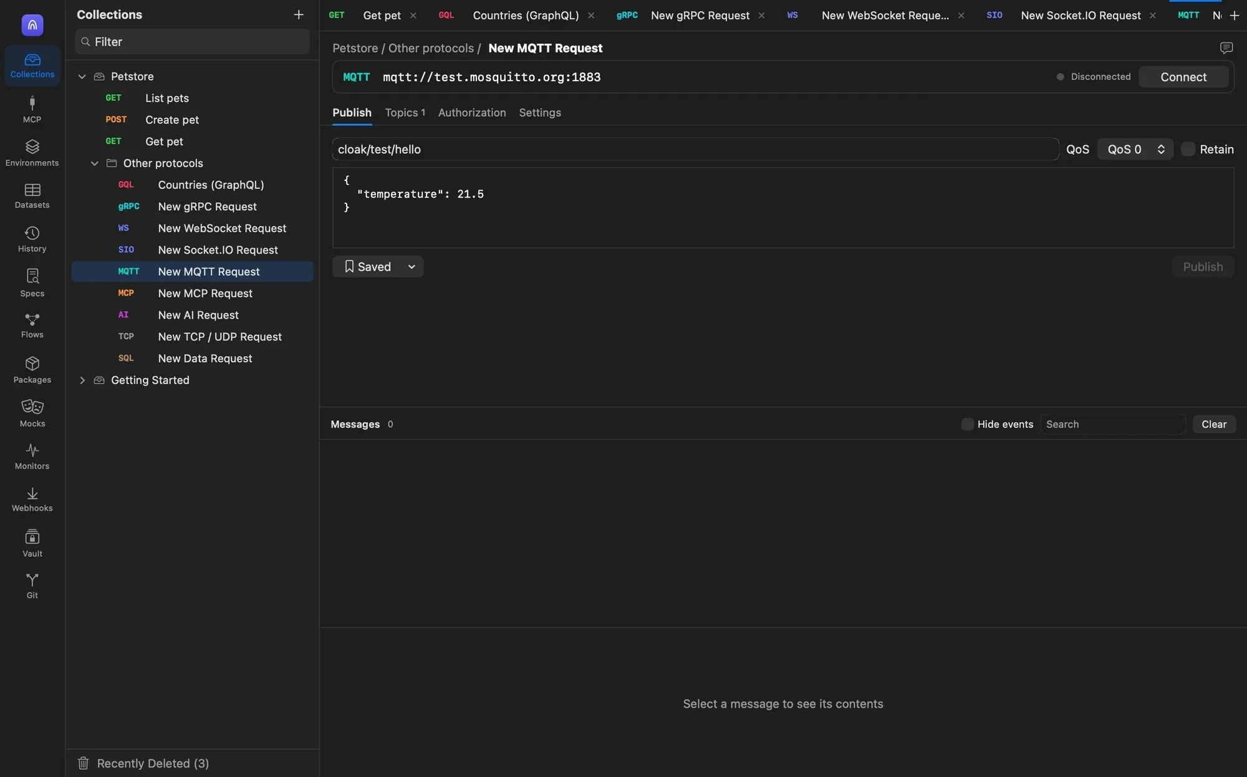1247x777 pixels.
Task: Close the Get pet tab
Action: (413, 16)
